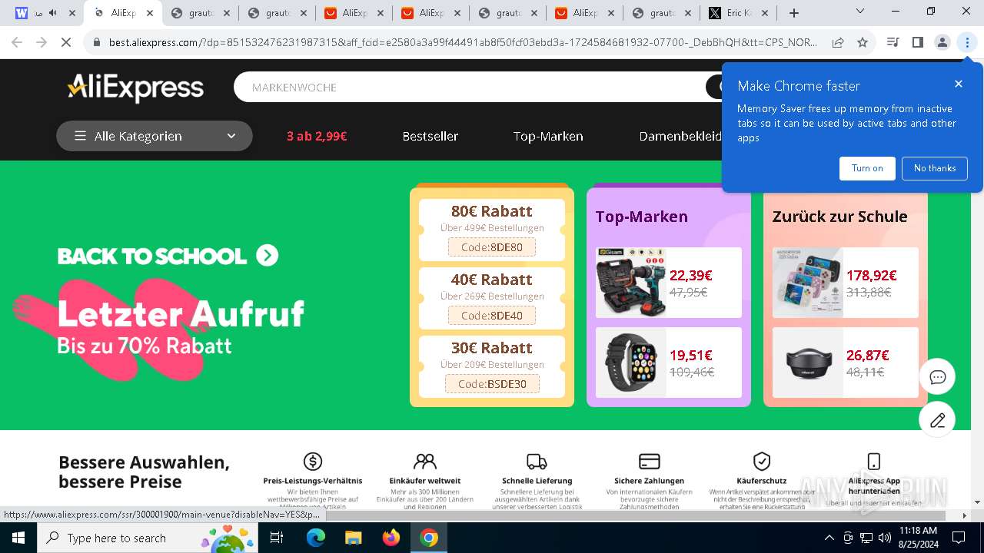The height and width of the screenshot is (553, 984).
Task: Click the taskbar clock showing 11:18 AM
Action: coord(918,538)
